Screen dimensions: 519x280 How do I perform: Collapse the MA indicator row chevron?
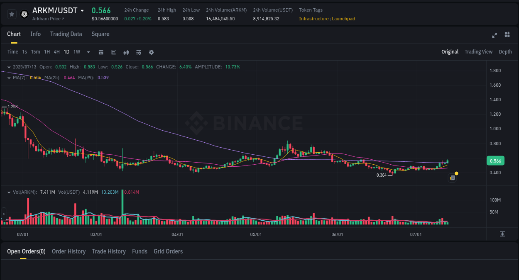click(8, 78)
